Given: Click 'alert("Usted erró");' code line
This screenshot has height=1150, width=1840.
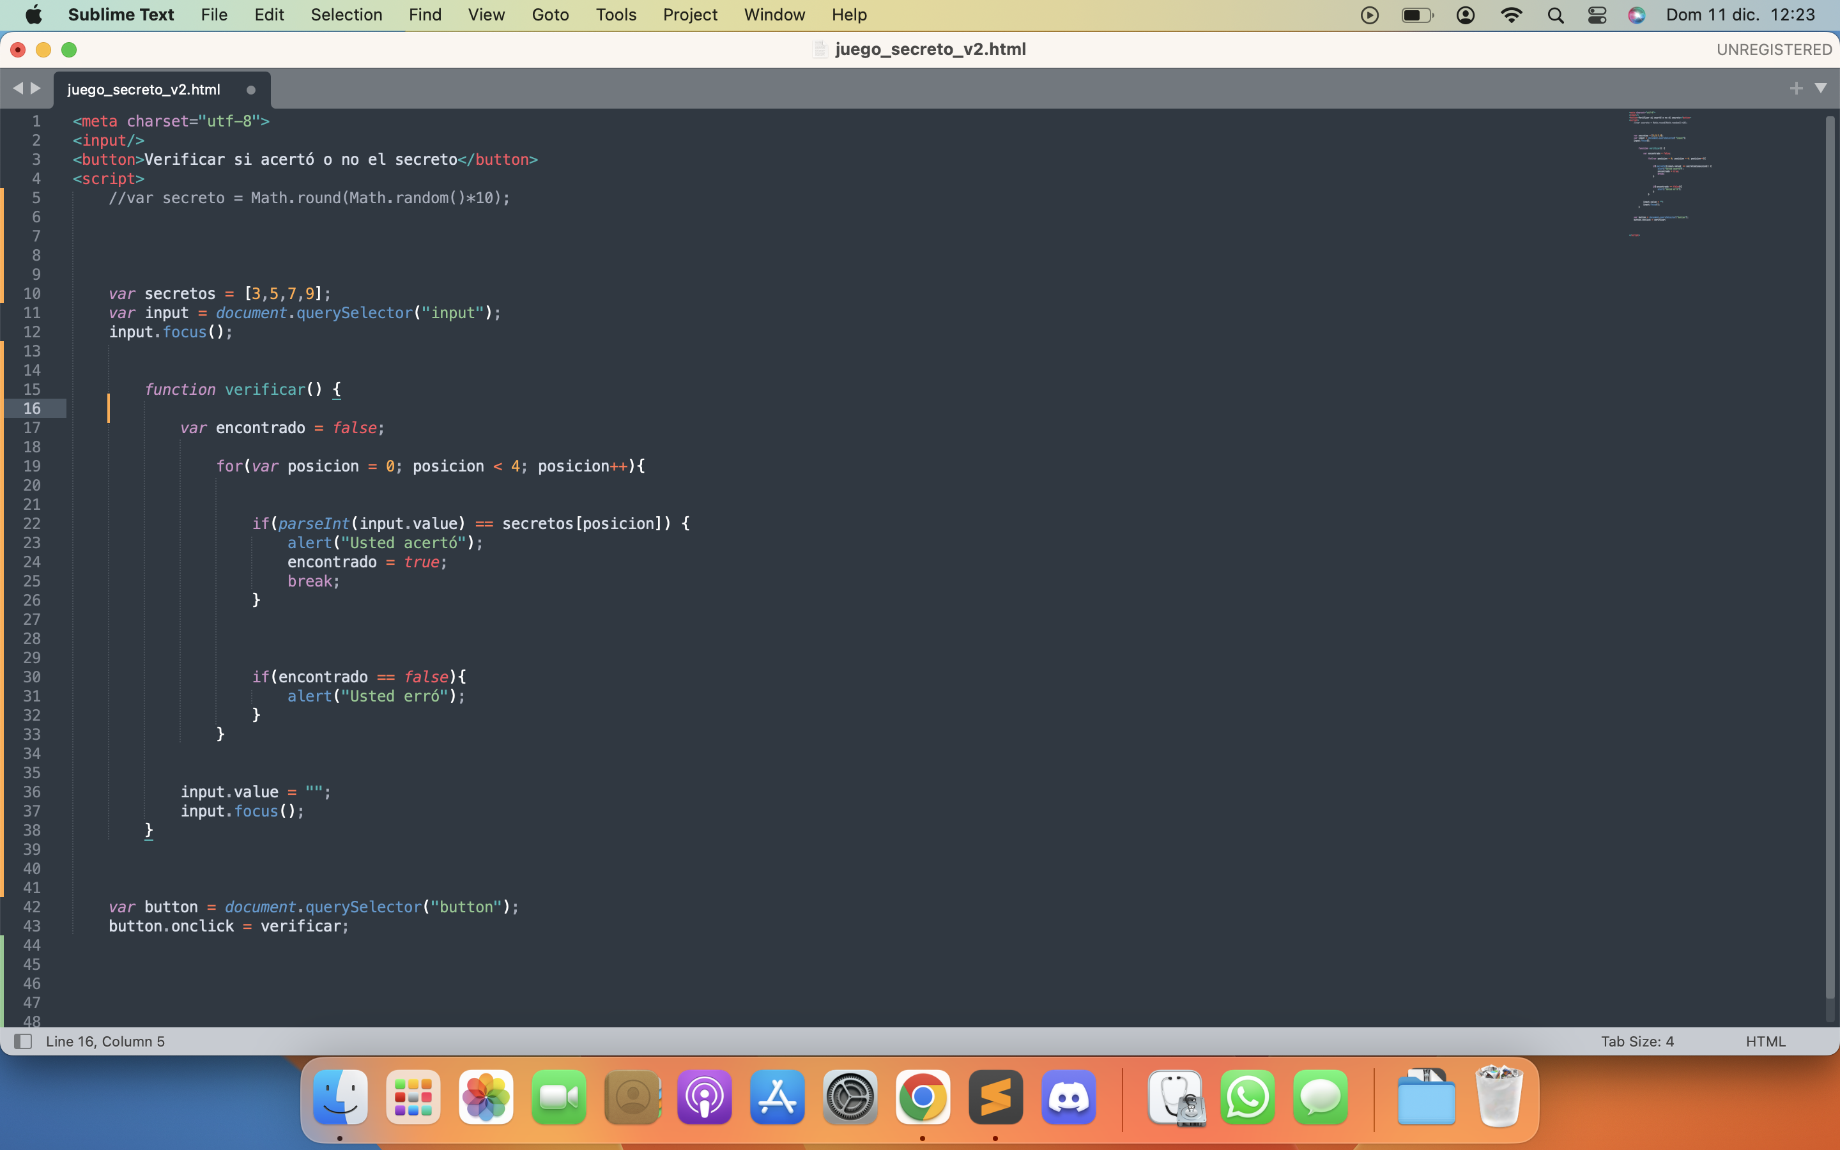Looking at the screenshot, I should (x=376, y=696).
